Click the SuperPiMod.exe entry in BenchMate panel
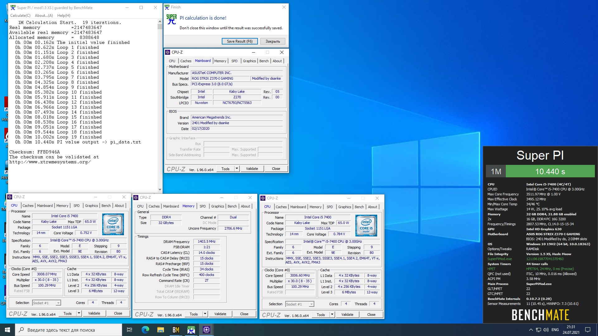Image resolution: width=598 pixels, height=336 pixels. click(x=500, y=259)
